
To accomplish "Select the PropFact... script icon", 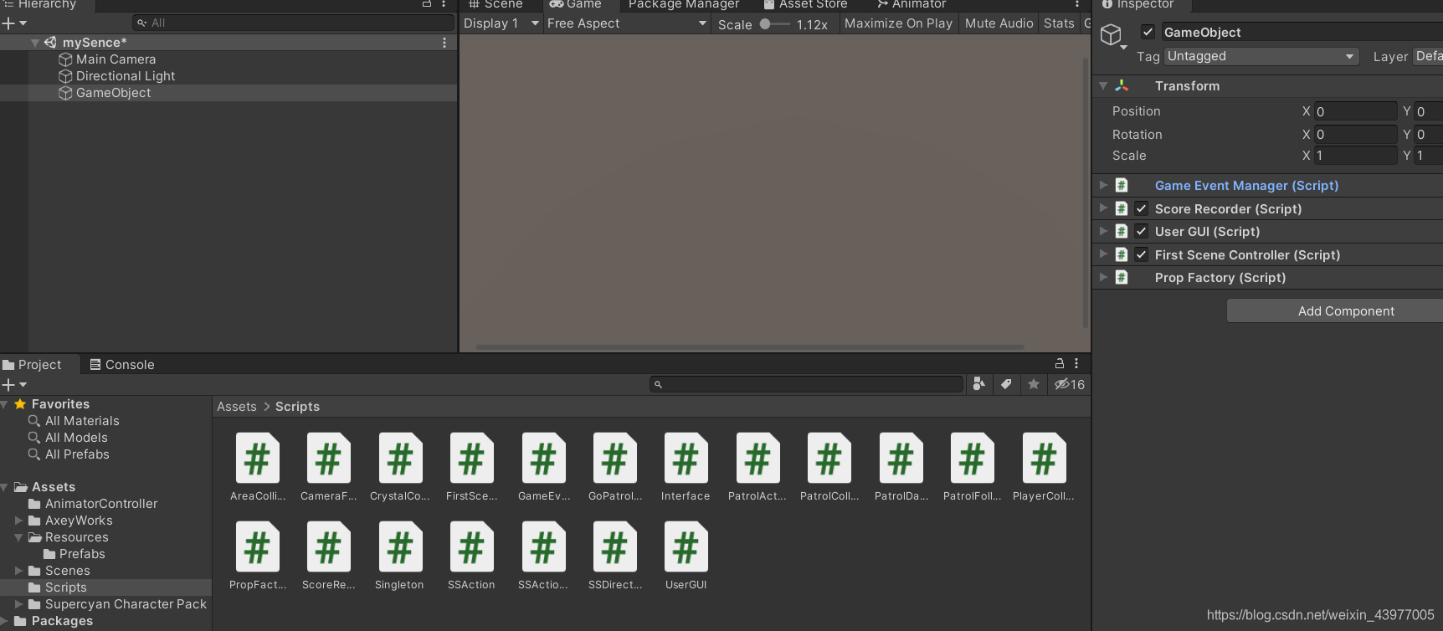I will 258,547.
